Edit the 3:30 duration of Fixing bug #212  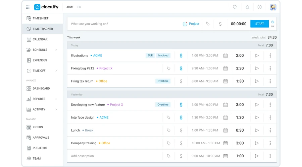pos(240,68)
